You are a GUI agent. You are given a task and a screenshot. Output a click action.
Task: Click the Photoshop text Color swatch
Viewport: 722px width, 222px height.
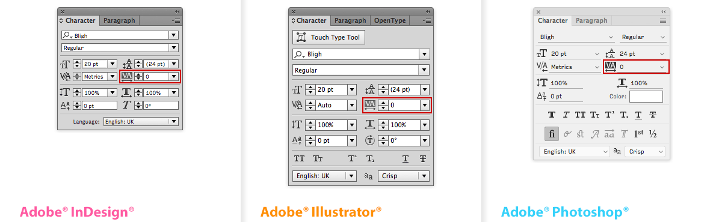tap(646, 96)
